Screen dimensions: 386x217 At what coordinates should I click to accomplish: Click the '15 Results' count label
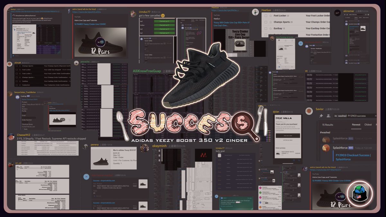[327, 125]
